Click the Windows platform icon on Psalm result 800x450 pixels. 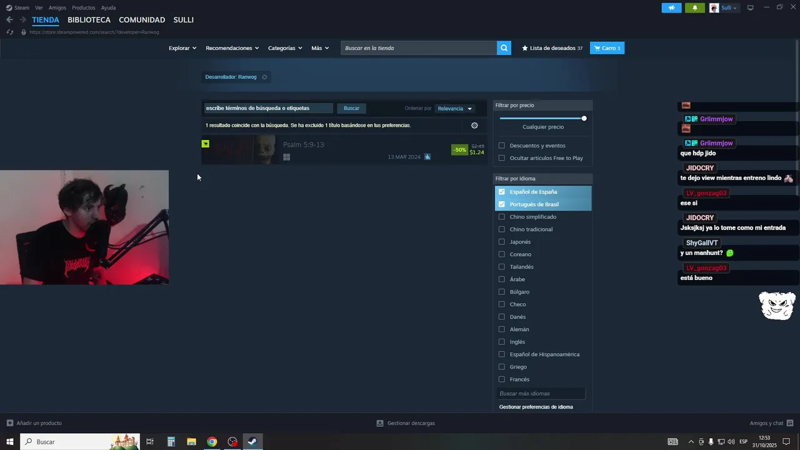(x=286, y=157)
